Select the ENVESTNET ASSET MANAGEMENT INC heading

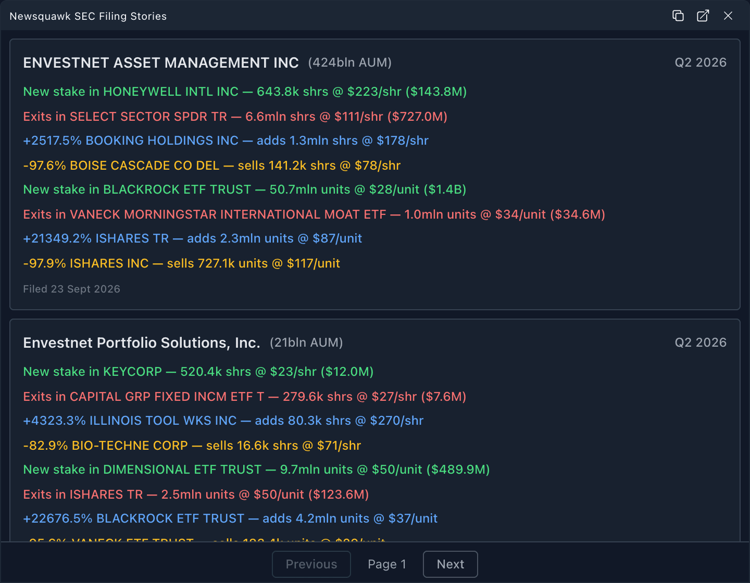coord(161,62)
